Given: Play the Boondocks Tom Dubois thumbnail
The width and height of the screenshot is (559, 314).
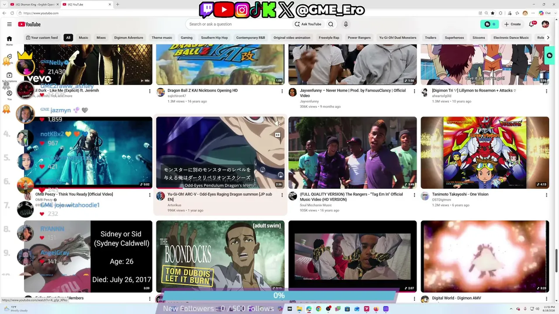Looking at the screenshot, I should pos(220,256).
